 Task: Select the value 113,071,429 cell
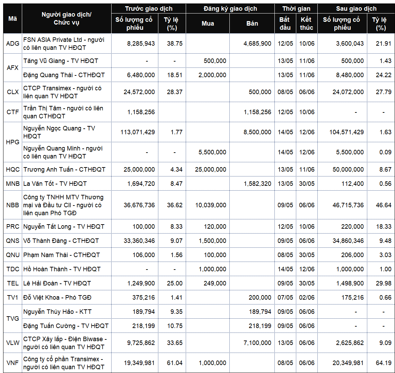tap(135, 132)
